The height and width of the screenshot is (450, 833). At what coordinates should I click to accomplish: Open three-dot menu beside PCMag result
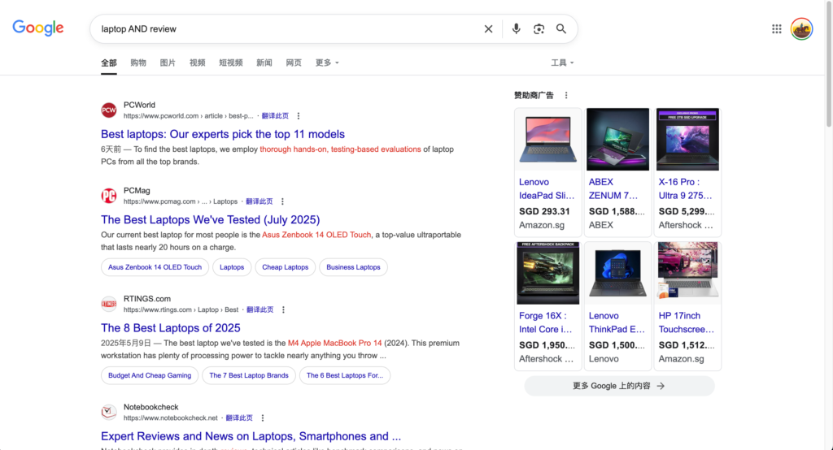[282, 201]
